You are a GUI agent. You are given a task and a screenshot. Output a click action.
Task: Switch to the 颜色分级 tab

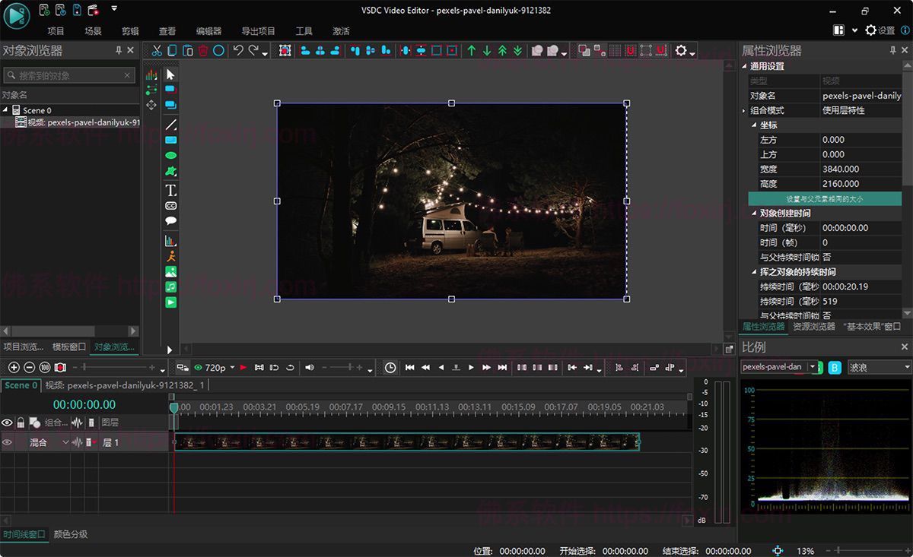[71, 534]
